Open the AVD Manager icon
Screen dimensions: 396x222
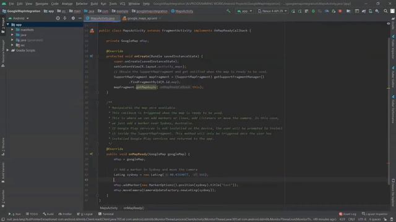pos(370,11)
